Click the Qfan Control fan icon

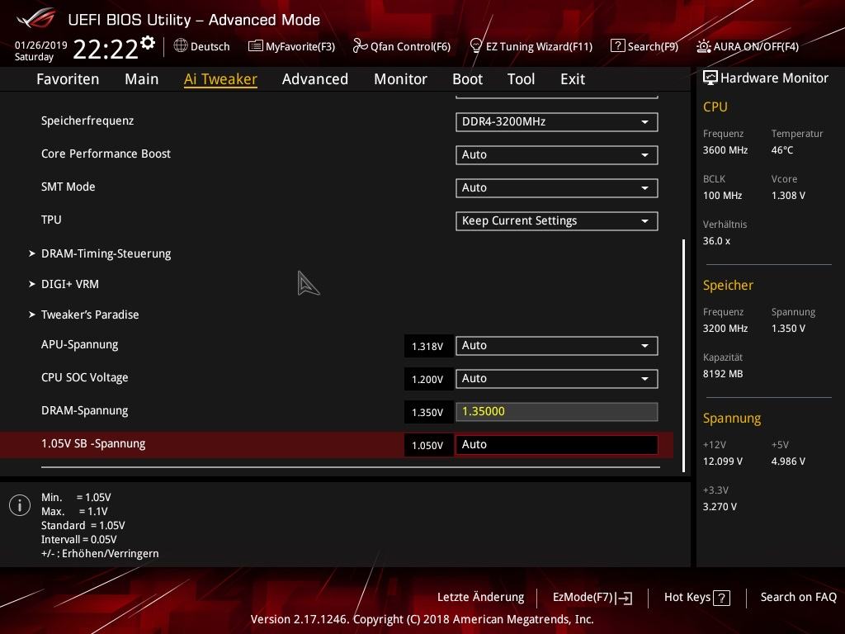tap(360, 46)
